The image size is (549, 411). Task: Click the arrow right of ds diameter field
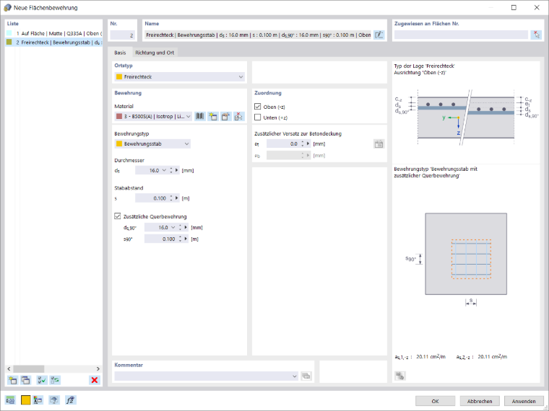click(177, 170)
